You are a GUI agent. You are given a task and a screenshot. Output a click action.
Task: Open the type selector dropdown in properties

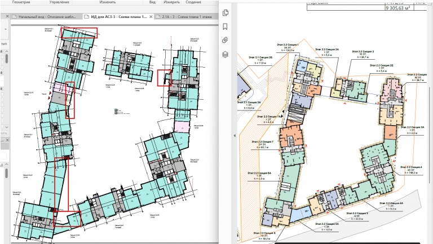(x=6, y=29)
